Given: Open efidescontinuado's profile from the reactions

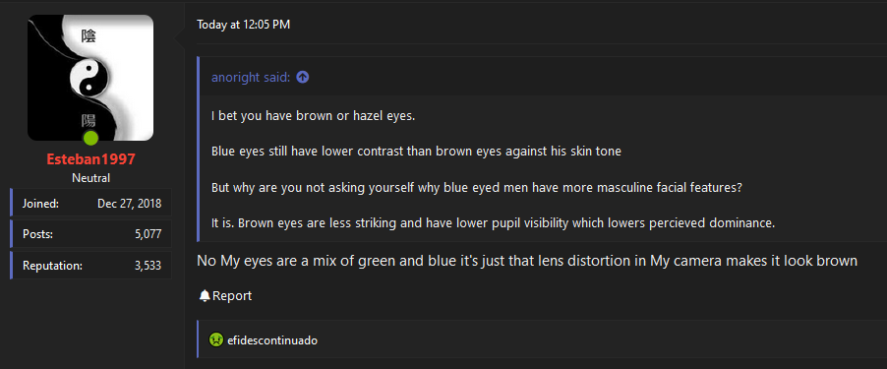Looking at the screenshot, I should pyautogui.click(x=272, y=340).
